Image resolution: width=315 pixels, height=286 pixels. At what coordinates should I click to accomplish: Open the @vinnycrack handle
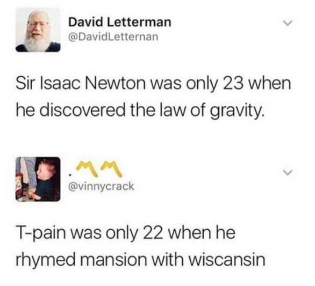point(101,186)
